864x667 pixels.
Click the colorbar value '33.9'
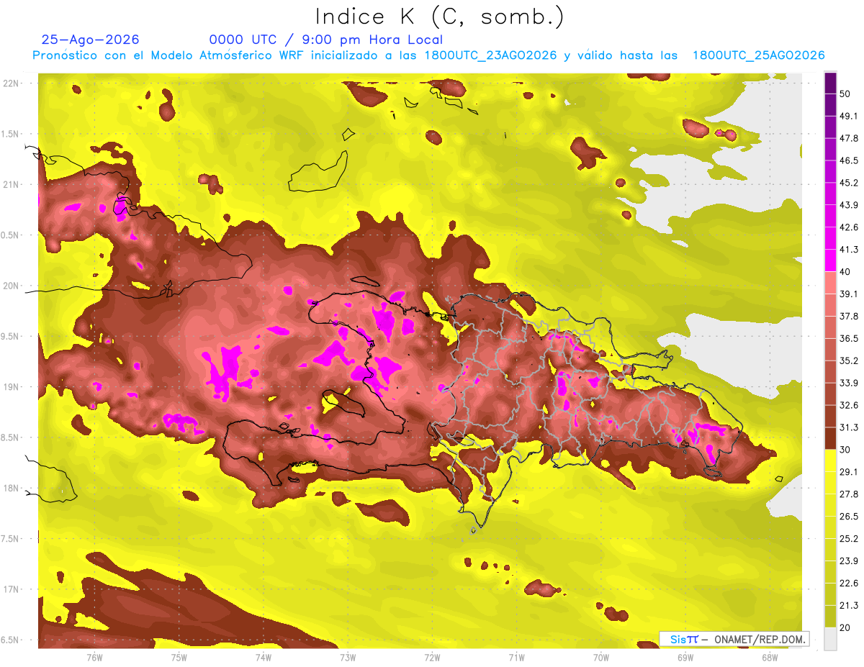pos(849,383)
